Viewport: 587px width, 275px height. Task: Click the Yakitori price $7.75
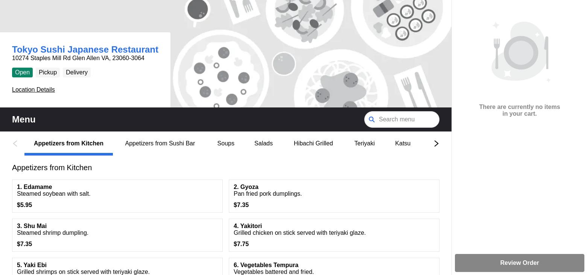click(x=241, y=244)
